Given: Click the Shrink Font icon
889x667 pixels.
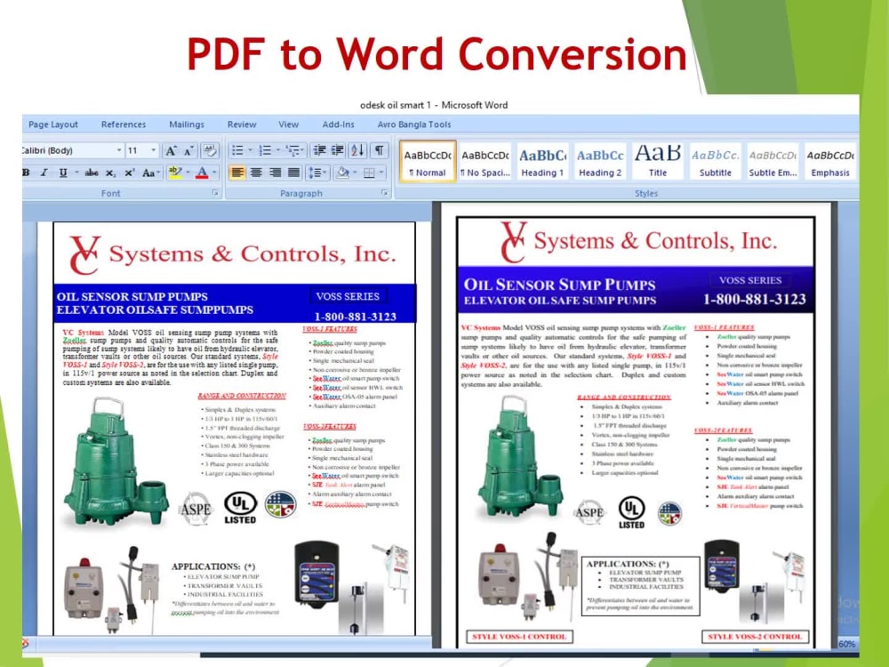Looking at the screenshot, I should 189,150.
